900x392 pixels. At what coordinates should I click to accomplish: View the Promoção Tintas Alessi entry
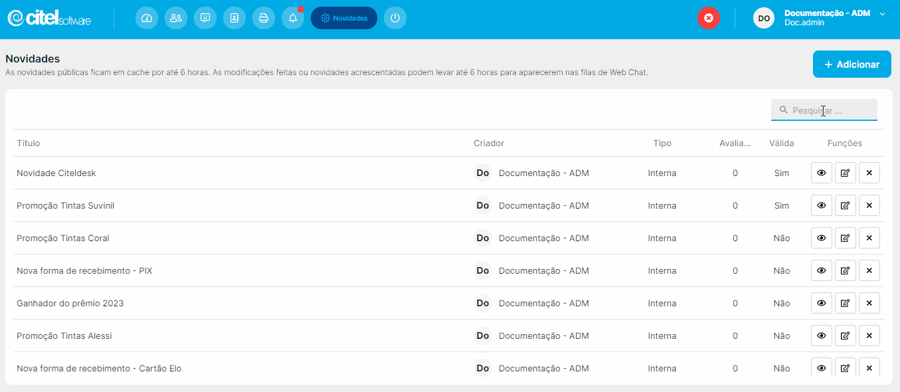click(822, 336)
